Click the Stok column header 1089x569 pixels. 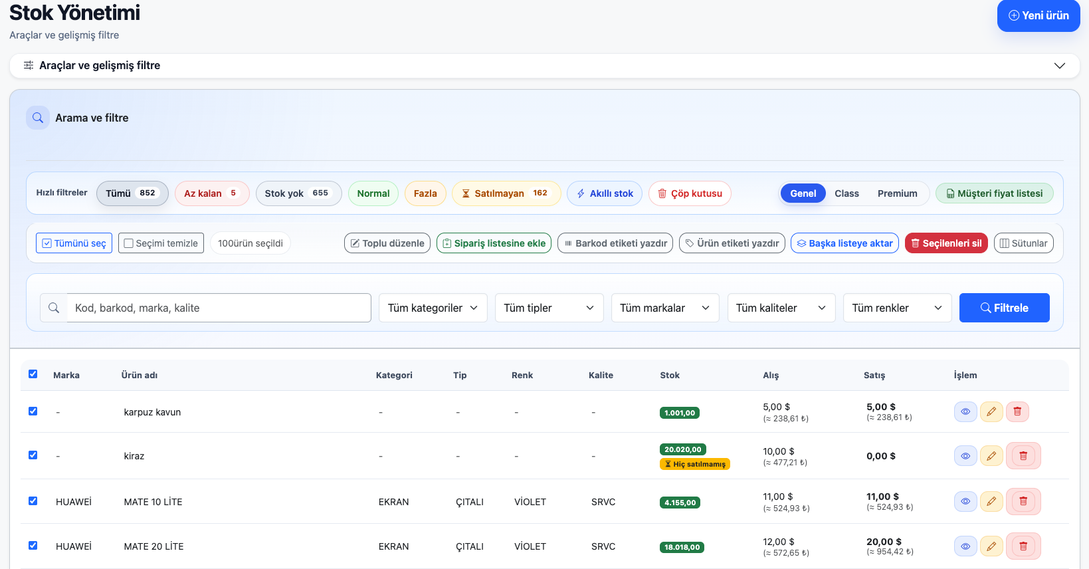[670, 375]
